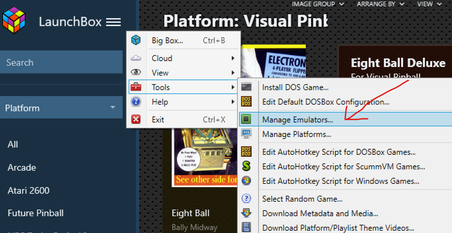Select Manage Emulators in the Tools submenu
This screenshot has height=233, width=452.
pyautogui.click(x=346, y=119)
